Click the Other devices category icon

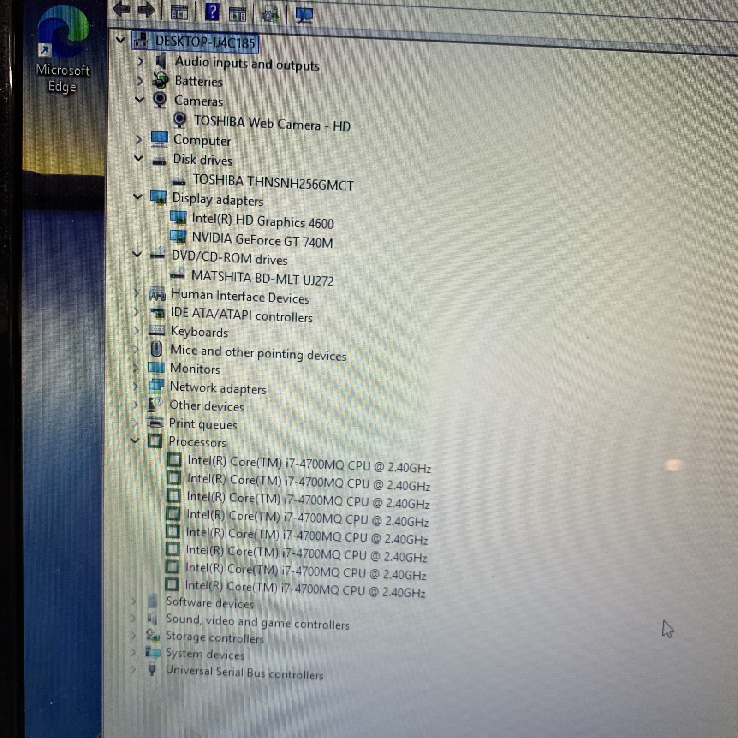click(155, 405)
